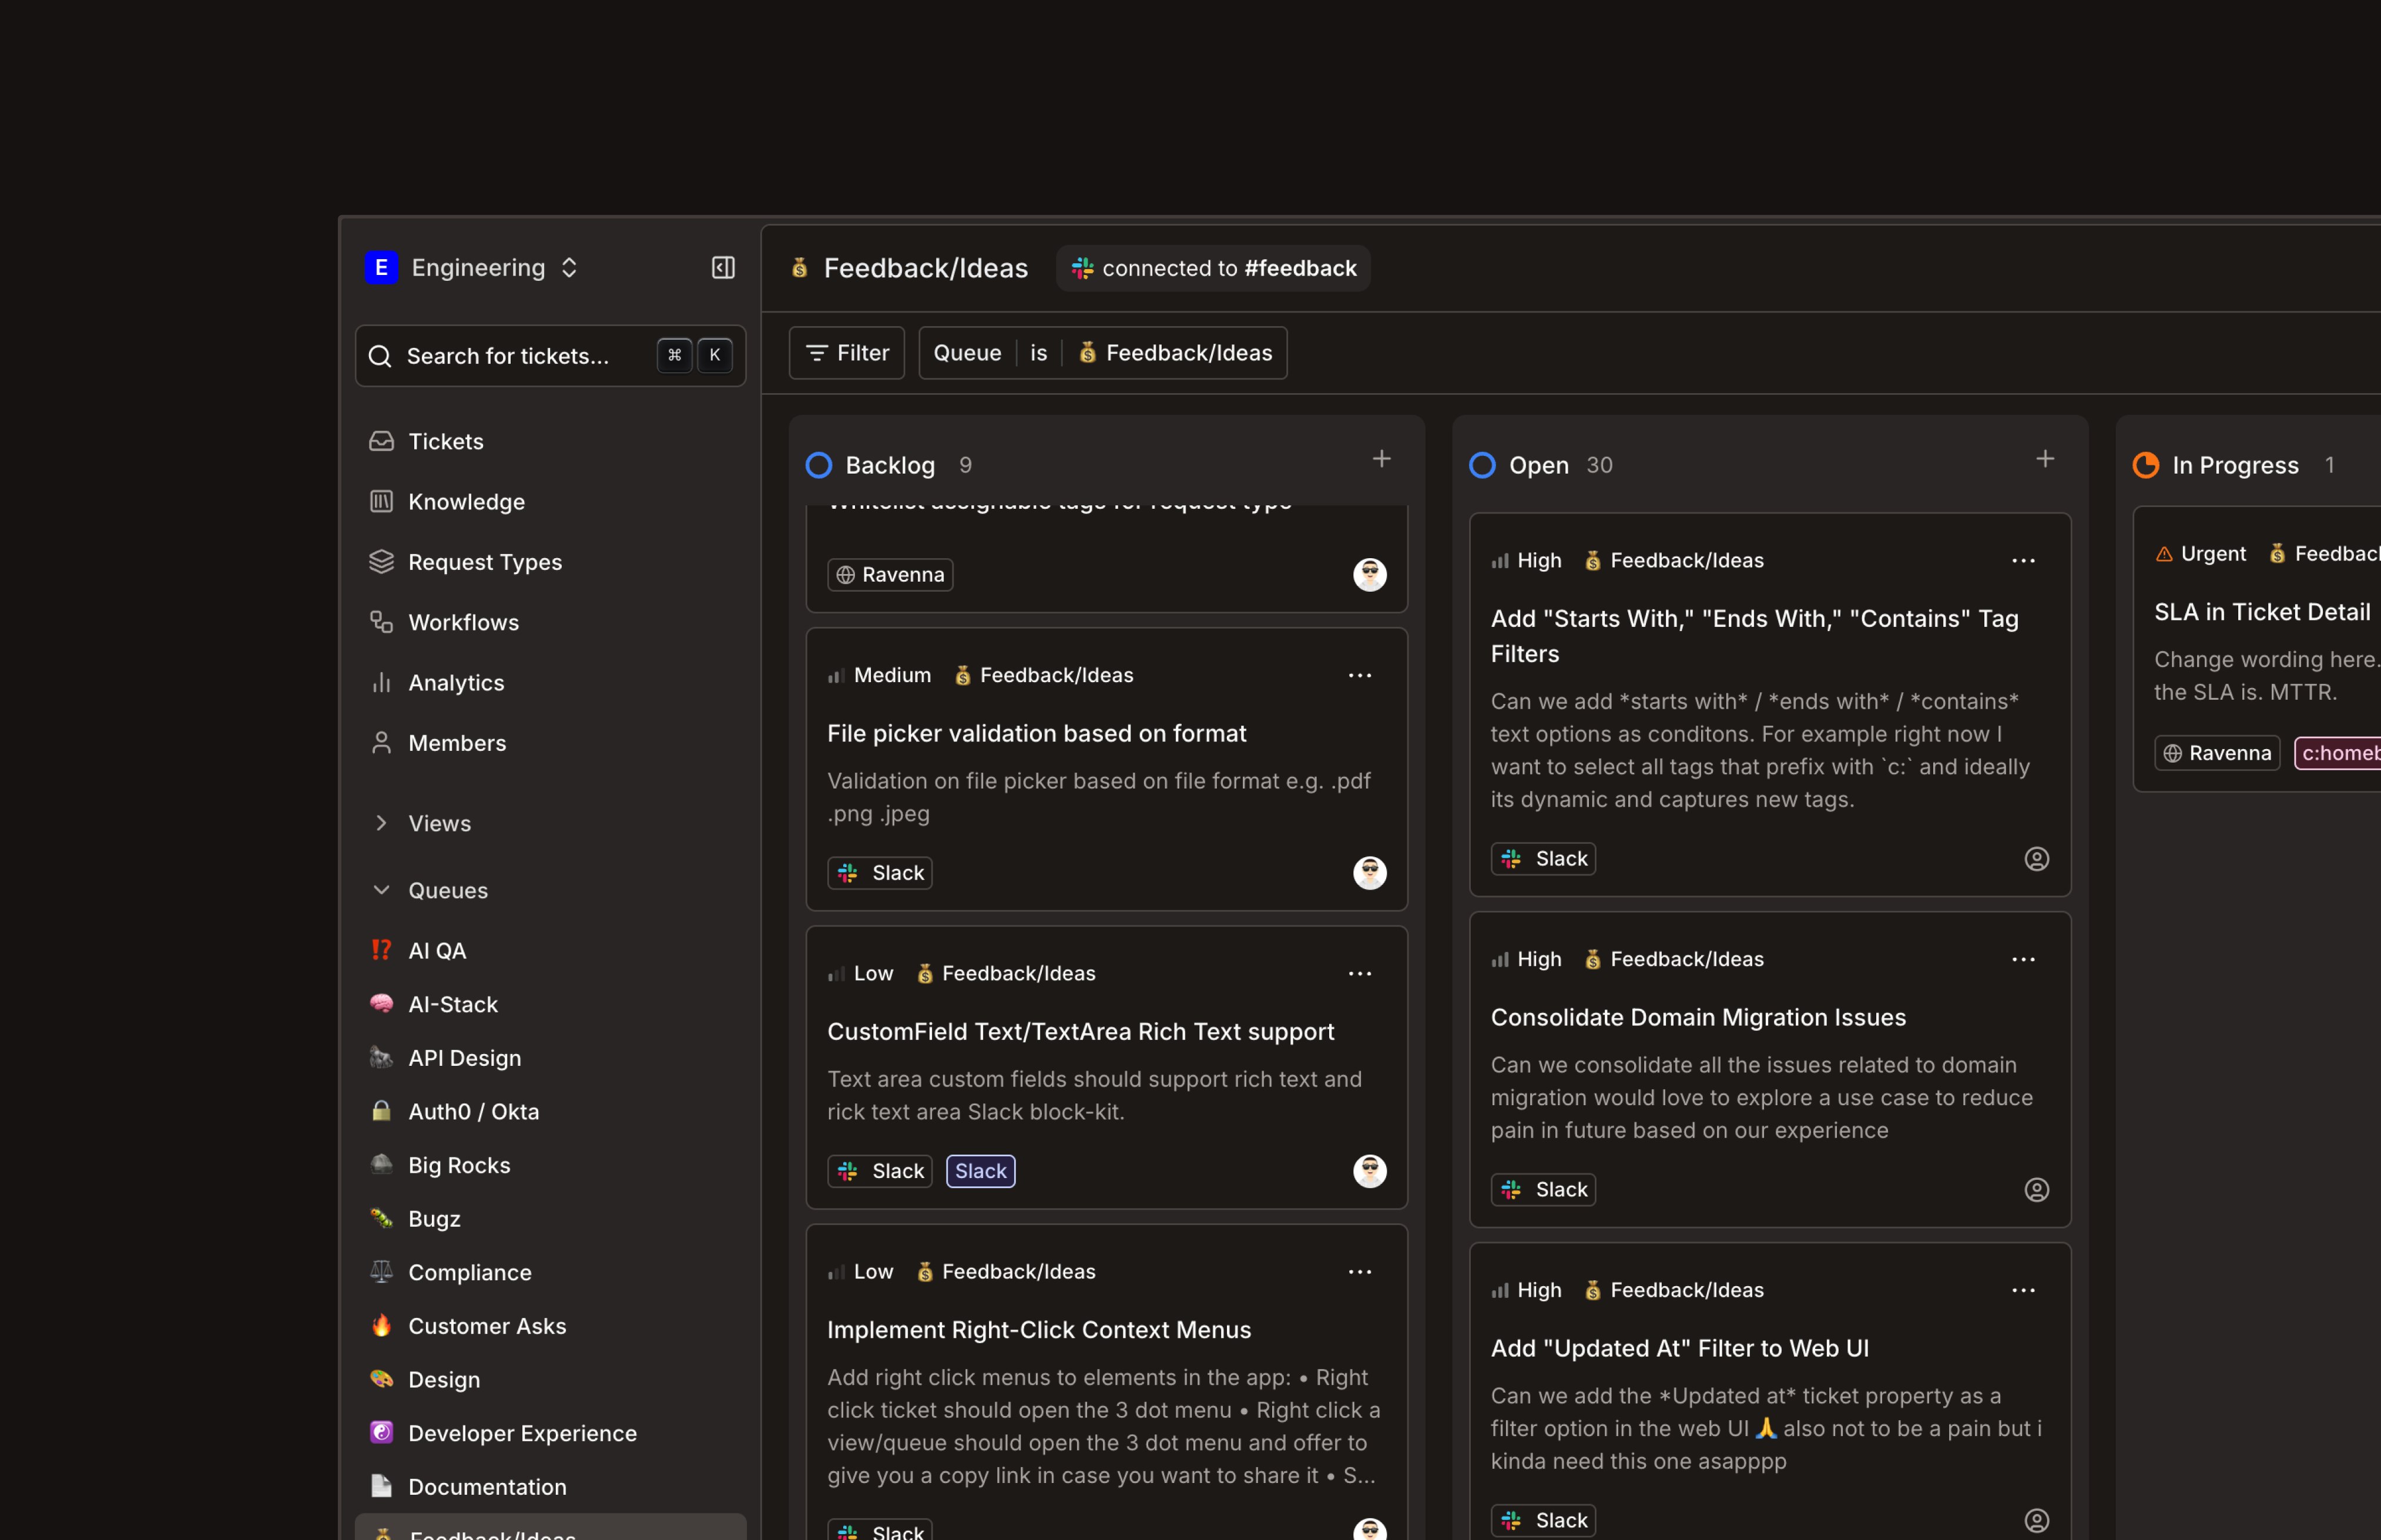Open the Knowledge menu item
Viewport: 2381px width, 1540px height.
[466, 502]
